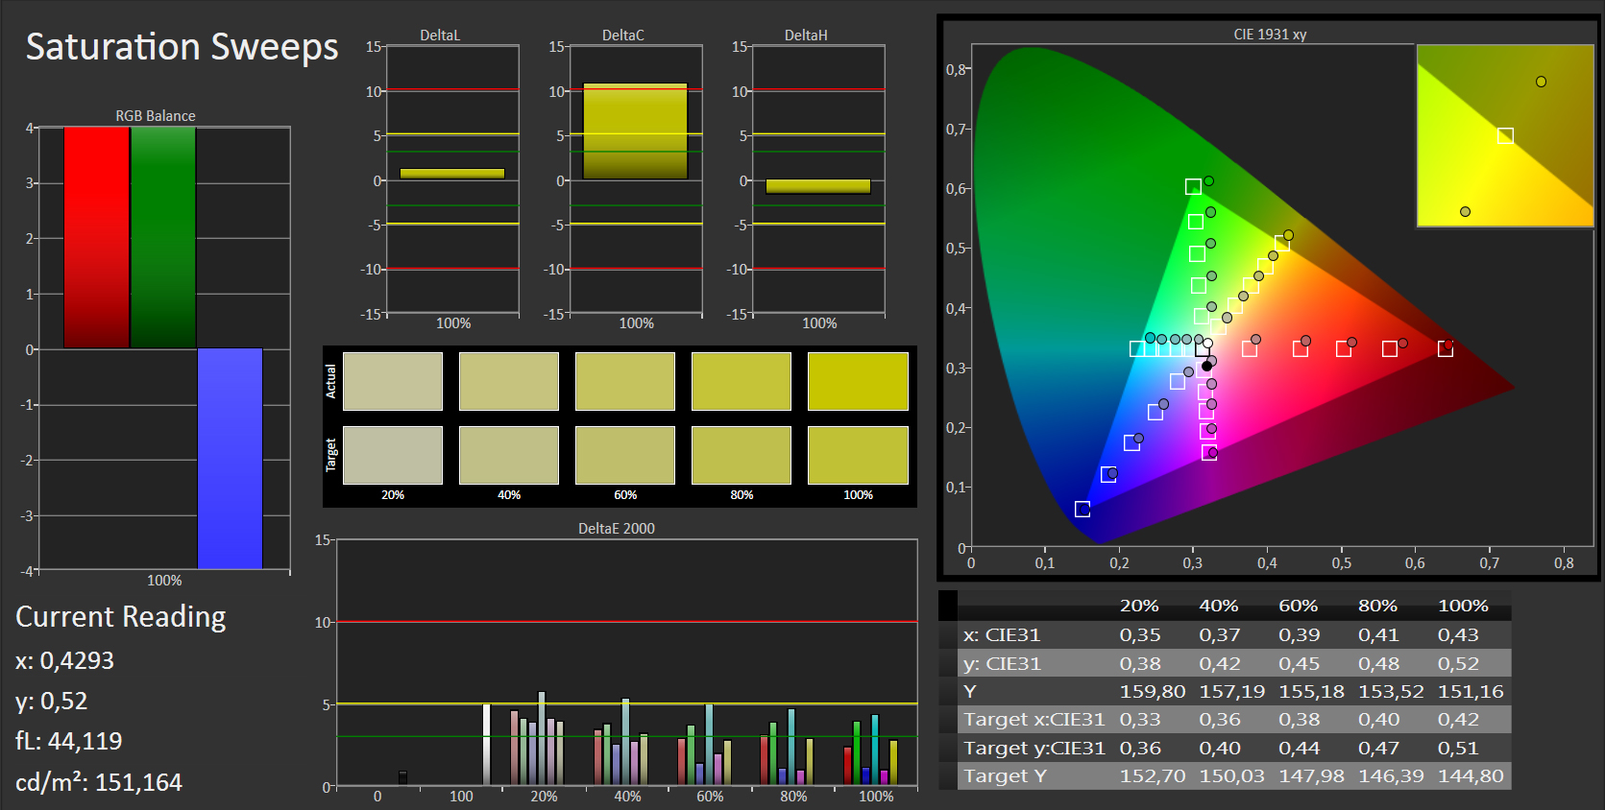
Task: Select the 'Target y:CIE31' row label
Action: point(1034,748)
